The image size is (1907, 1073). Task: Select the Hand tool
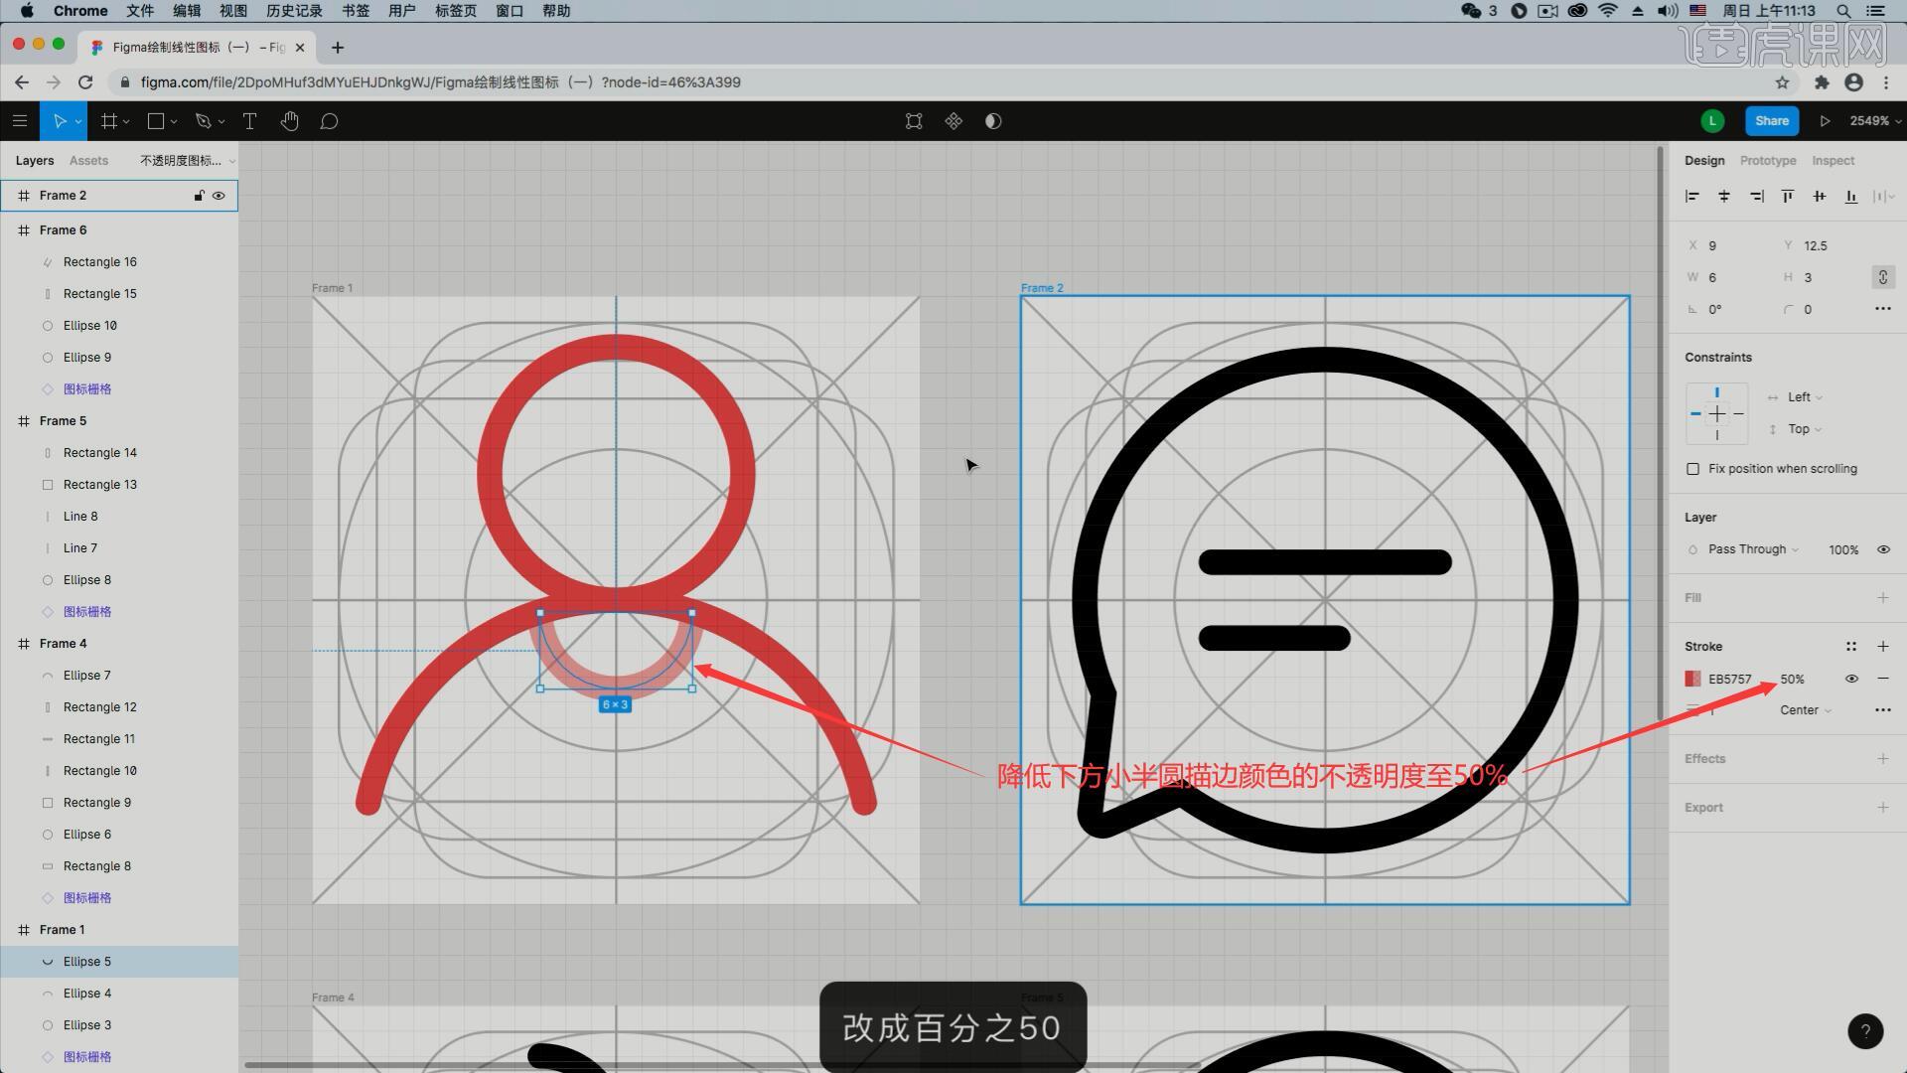click(289, 121)
